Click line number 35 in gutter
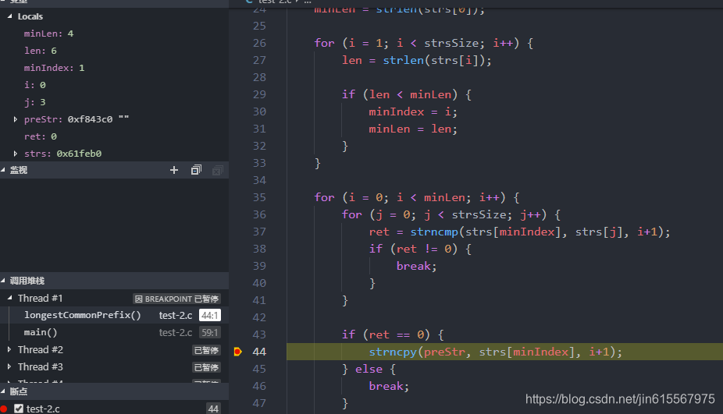 [x=259, y=197]
